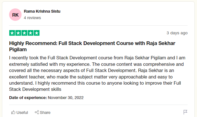Image resolution: width=197 pixels, height=117 pixels.
Task: Click the first green rating star
Action: (x=12, y=33)
